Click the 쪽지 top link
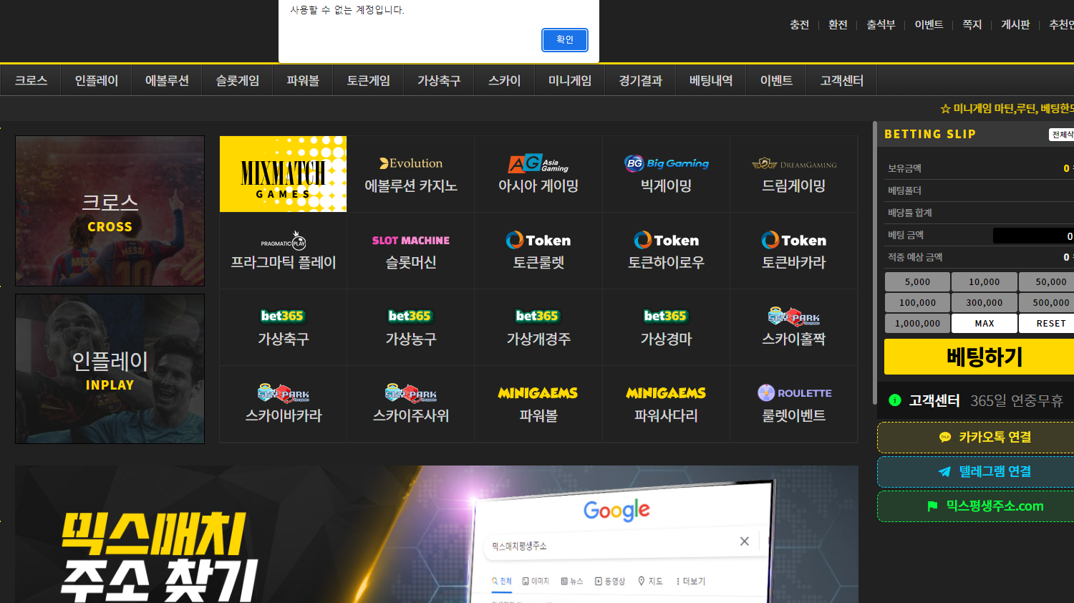The width and height of the screenshot is (1074, 603). 972,25
